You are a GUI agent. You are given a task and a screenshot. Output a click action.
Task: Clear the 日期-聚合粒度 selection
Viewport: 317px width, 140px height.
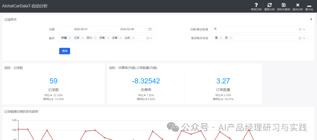point(300,29)
